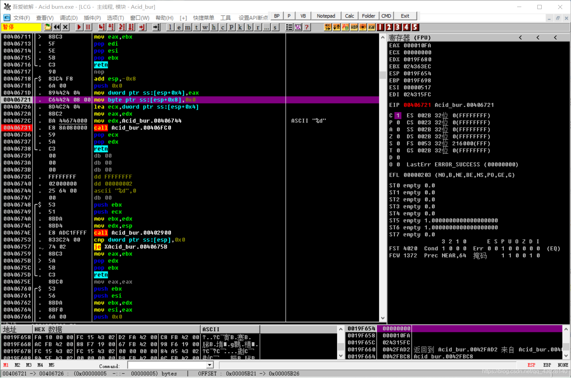571x378 pixels.
Task: Click the Close program X toolbar icon
Action: click(x=65, y=27)
